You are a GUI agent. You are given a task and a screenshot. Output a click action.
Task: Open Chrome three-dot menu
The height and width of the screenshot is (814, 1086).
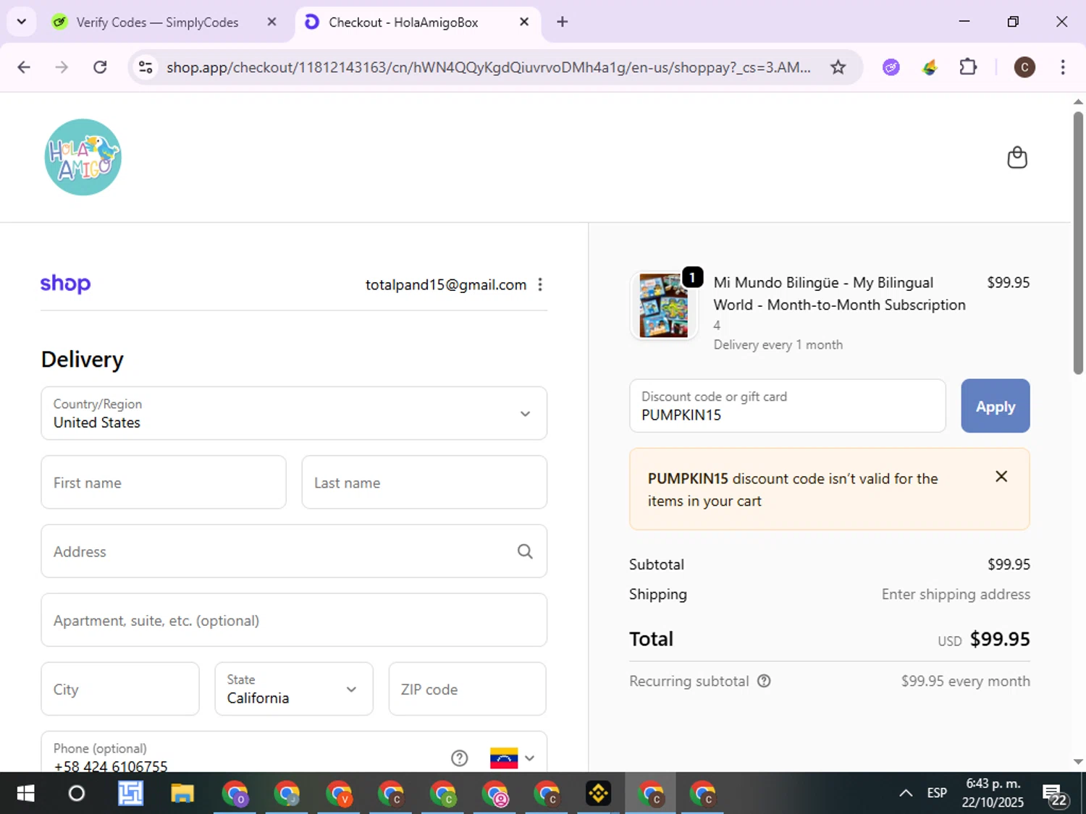[1063, 67]
